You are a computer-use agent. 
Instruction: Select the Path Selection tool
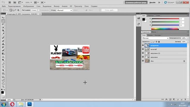coord(3,70)
